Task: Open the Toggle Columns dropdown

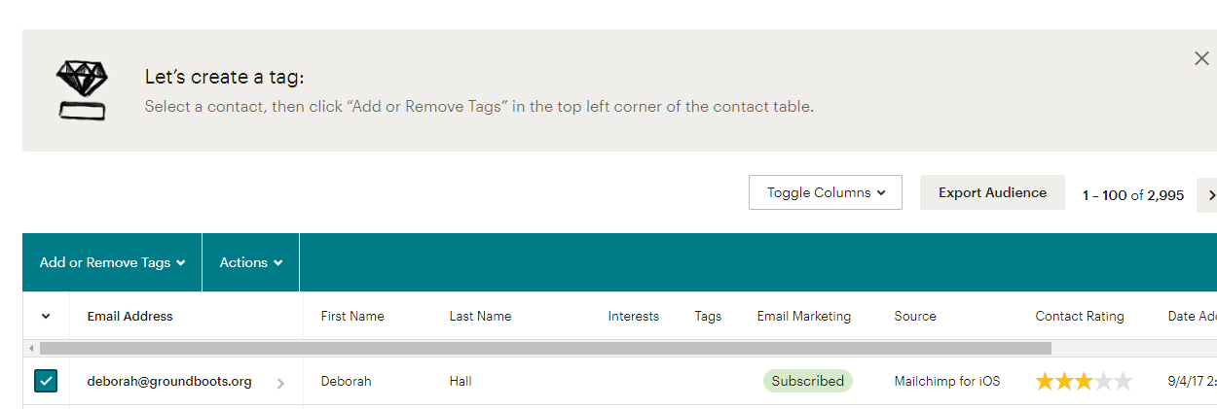Action: [x=826, y=192]
